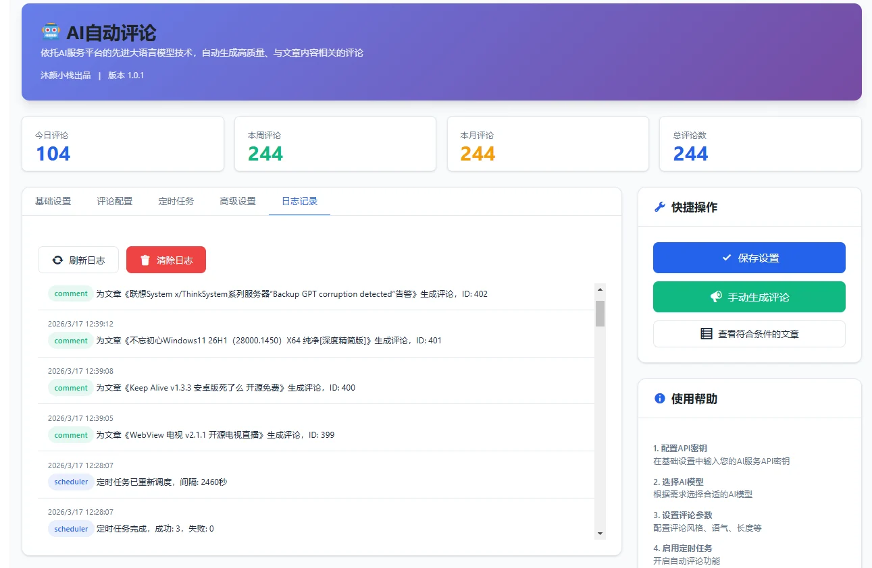Switch to the 基础设置 tab

pyautogui.click(x=53, y=200)
